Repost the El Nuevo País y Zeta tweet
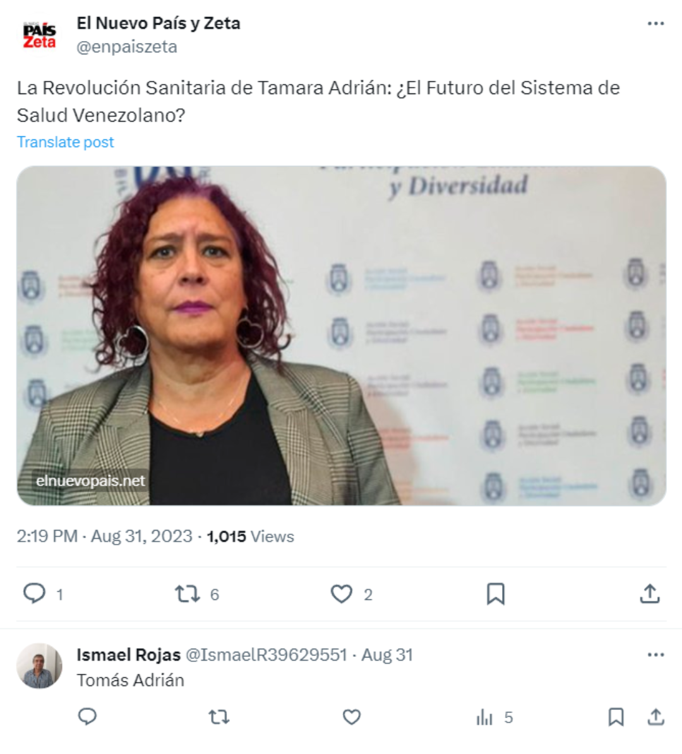 [187, 594]
